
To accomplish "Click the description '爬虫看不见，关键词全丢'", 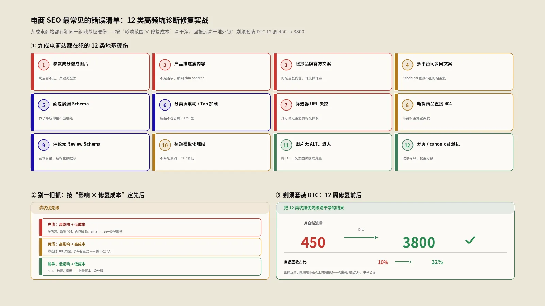I will (x=57, y=78).
